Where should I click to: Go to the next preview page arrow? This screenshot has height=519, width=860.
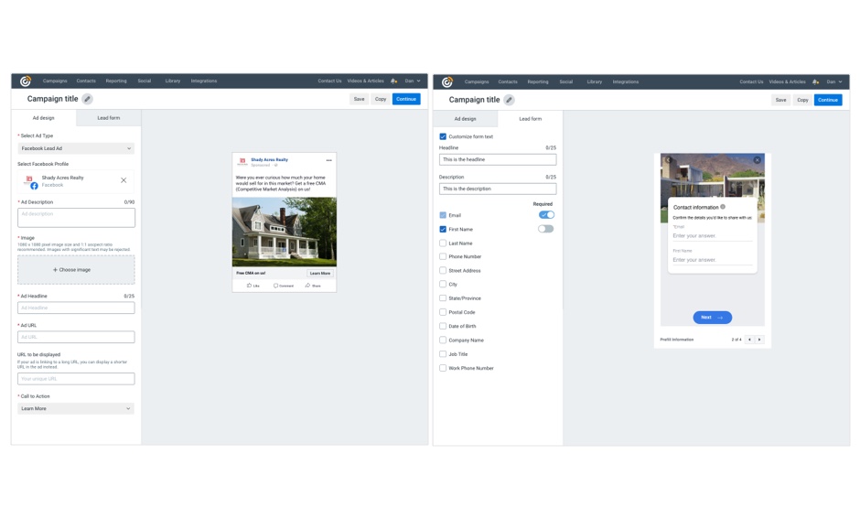click(x=759, y=340)
